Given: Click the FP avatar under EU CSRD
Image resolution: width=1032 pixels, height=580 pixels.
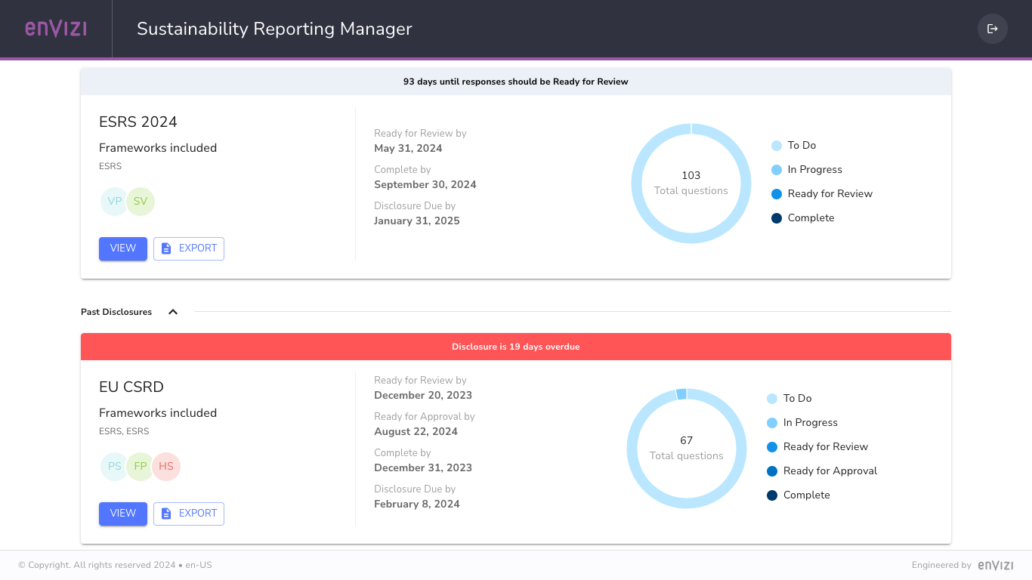Looking at the screenshot, I should click(x=140, y=466).
